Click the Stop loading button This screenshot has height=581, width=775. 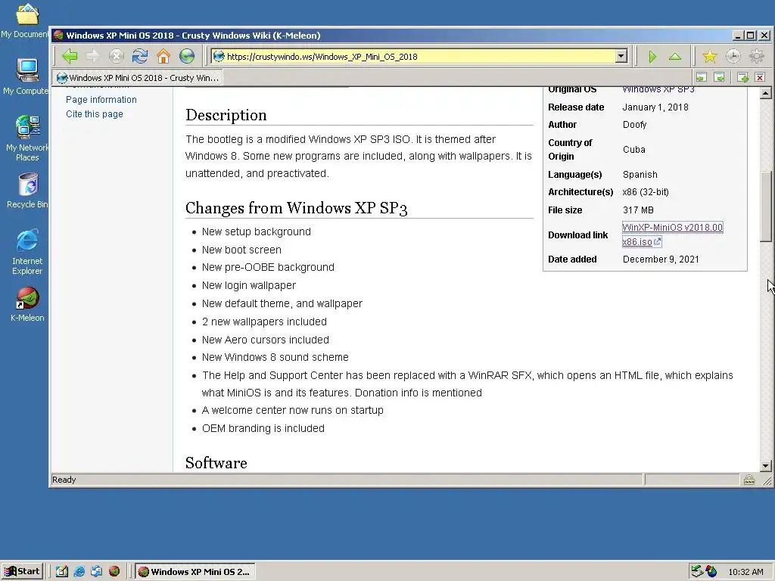[x=116, y=56]
